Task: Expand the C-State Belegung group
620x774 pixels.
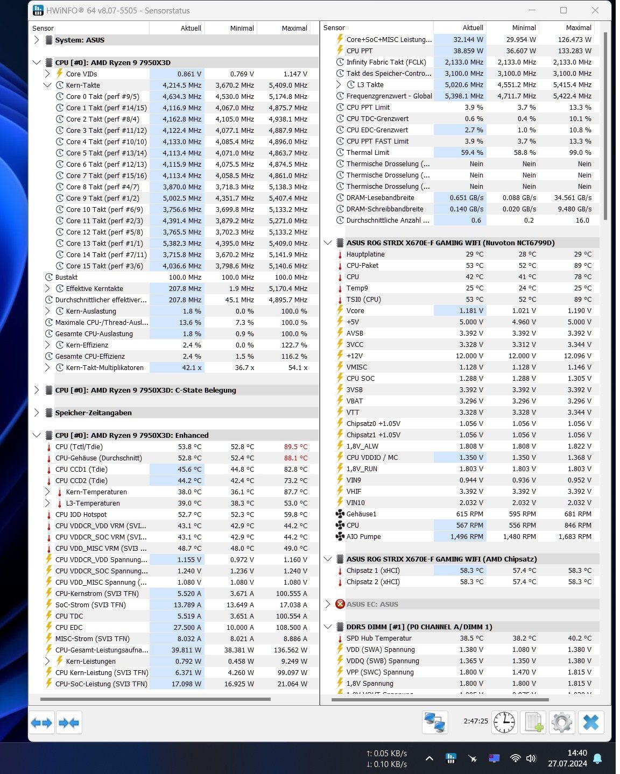Action: (x=36, y=390)
